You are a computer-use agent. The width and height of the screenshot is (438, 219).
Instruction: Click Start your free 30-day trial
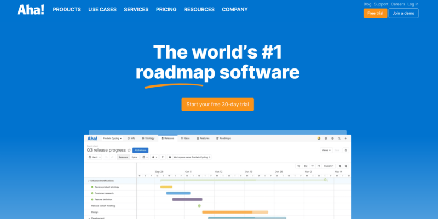pyautogui.click(x=217, y=104)
